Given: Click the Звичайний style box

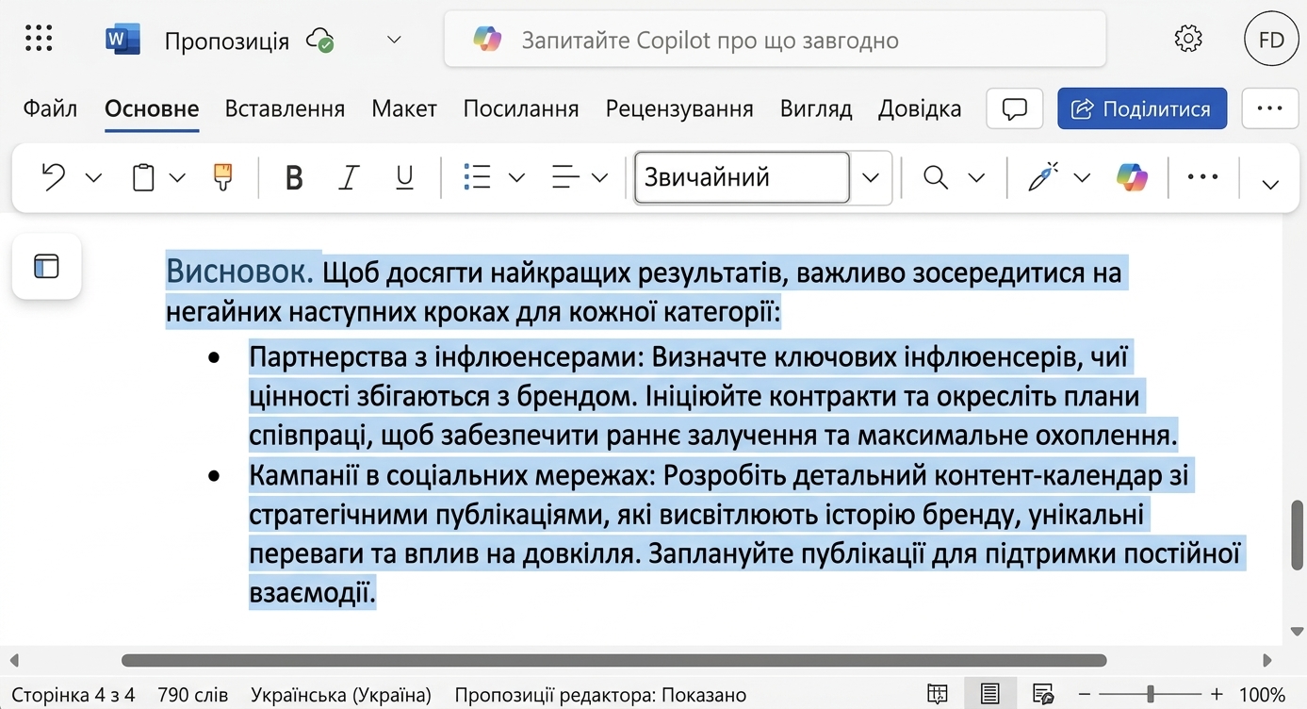Looking at the screenshot, I should click(x=742, y=177).
